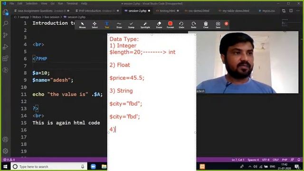Open the volume tray icon
Viewport: 304px width, 171px height.
pyautogui.click(x=255, y=167)
